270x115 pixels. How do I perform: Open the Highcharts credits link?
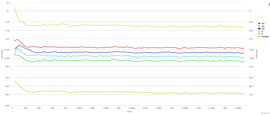265,113
